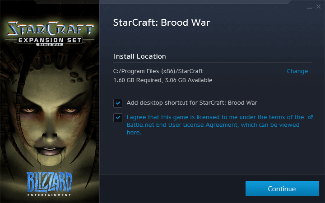Click the Entertainment text under the Blizzard logo
Screen dimensions: 325x203
(x=50, y=194)
